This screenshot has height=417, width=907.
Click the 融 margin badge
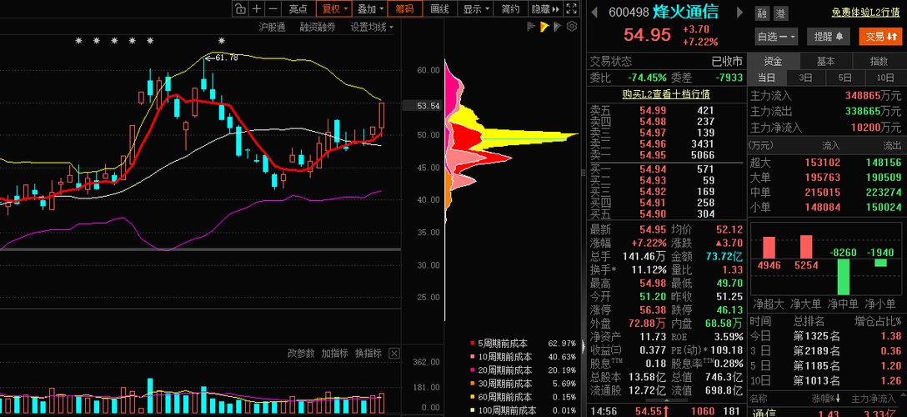coord(762,13)
